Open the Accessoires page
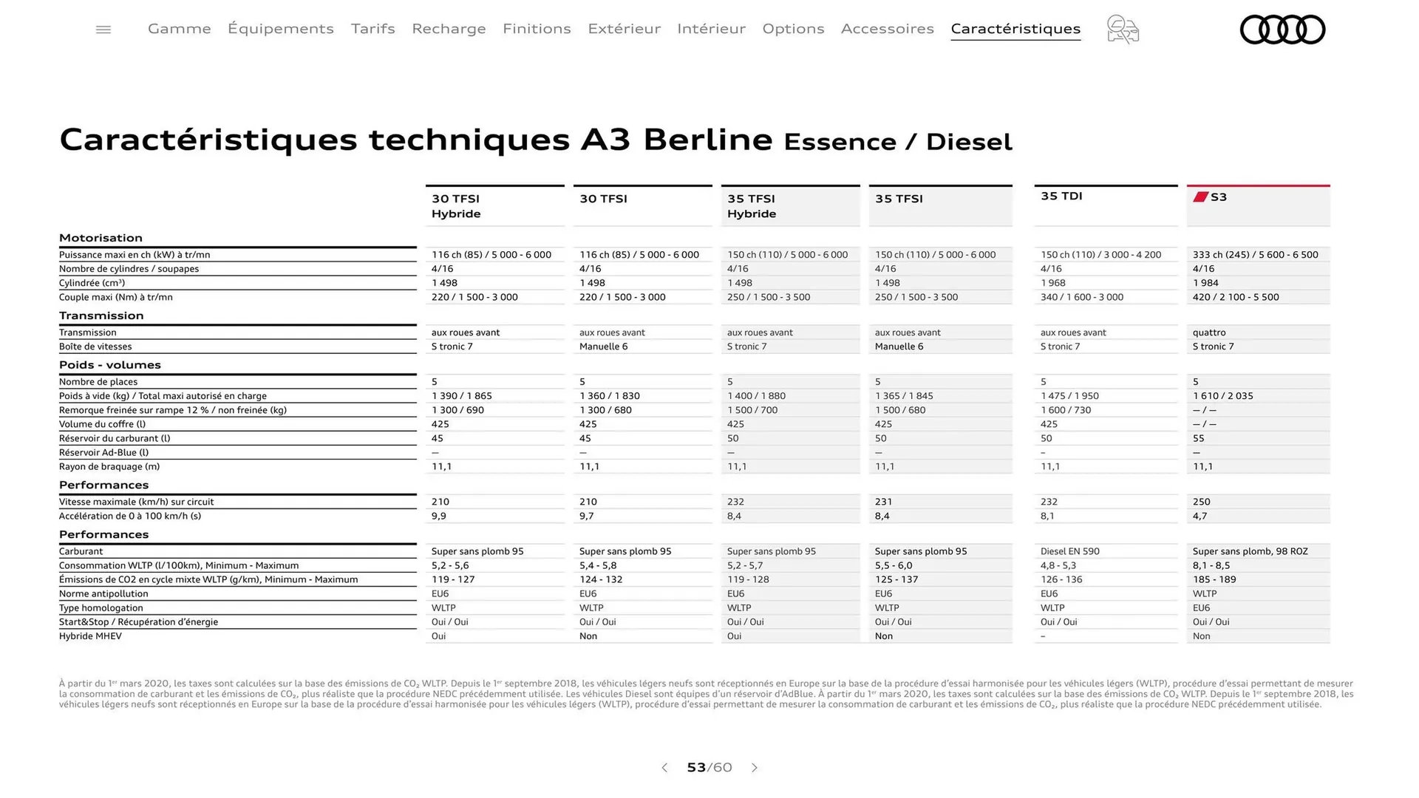The image size is (1419, 798). [888, 29]
